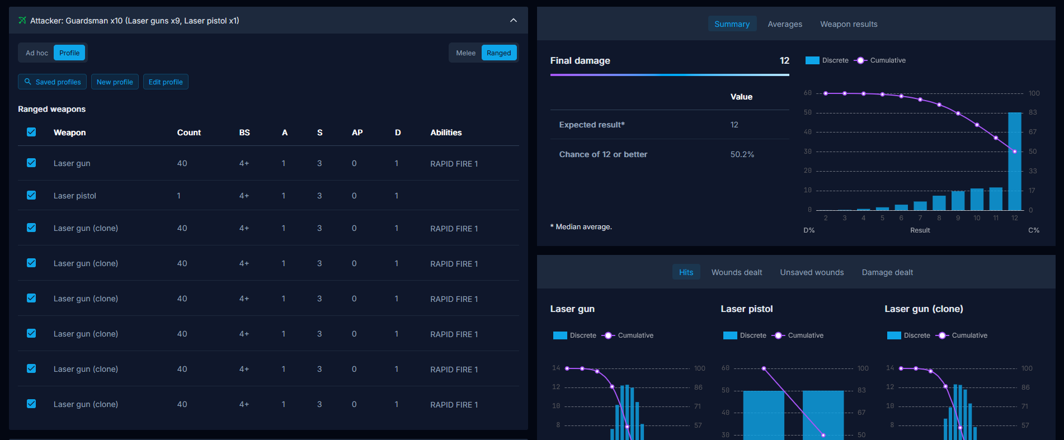This screenshot has width=1064, height=440.
Task: Open the Summary tab
Action: (732, 24)
